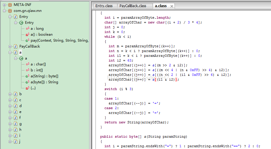Expand the j class node
Screen dimensions: 271x149
(x=10, y=142)
